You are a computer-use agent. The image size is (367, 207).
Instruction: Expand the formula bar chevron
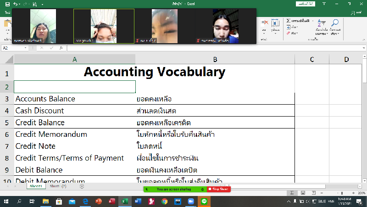click(363, 48)
